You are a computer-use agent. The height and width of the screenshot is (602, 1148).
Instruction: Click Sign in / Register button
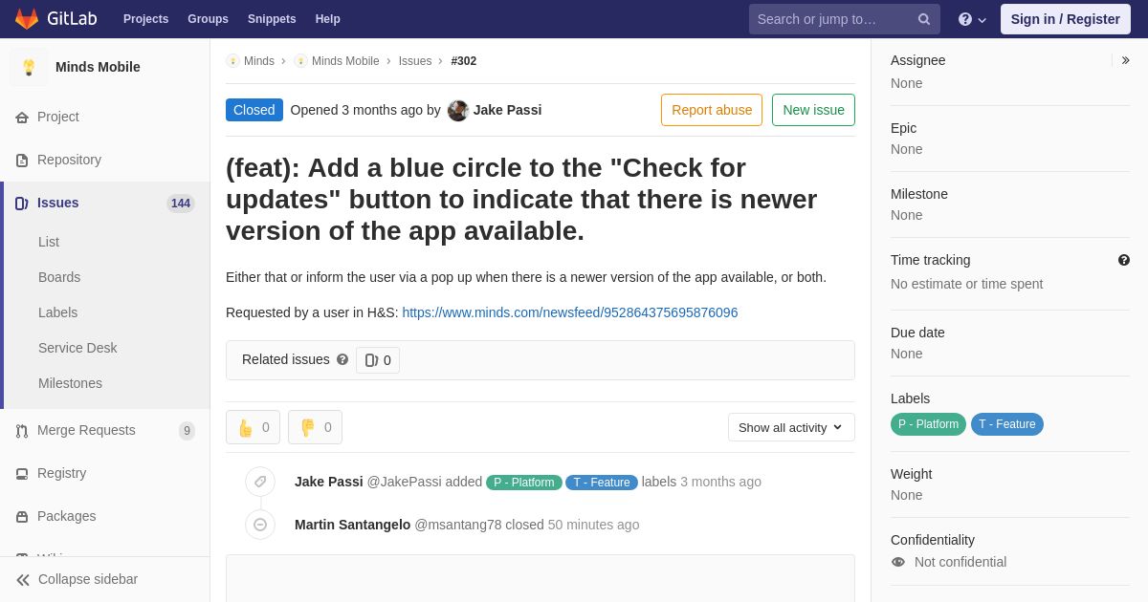click(x=1066, y=19)
